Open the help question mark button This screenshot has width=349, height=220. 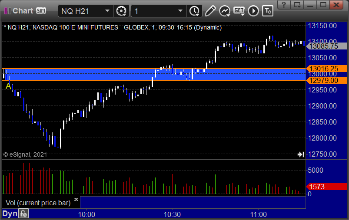tap(284, 5)
